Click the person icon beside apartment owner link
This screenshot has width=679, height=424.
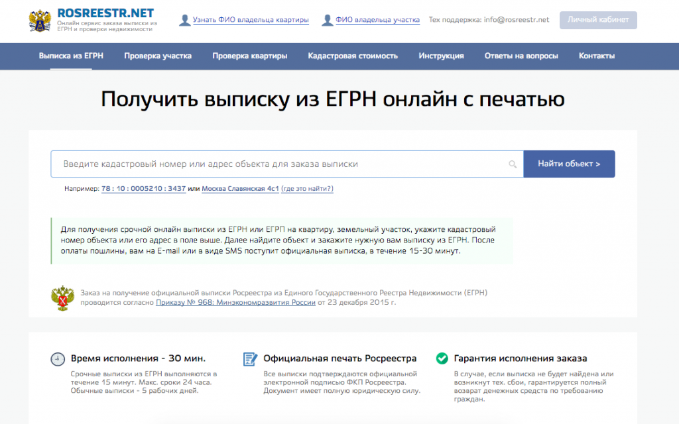tap(185, 21)
